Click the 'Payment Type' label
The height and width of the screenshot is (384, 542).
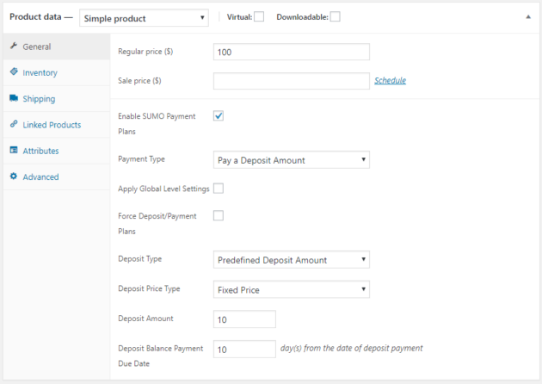coord(141,159)
